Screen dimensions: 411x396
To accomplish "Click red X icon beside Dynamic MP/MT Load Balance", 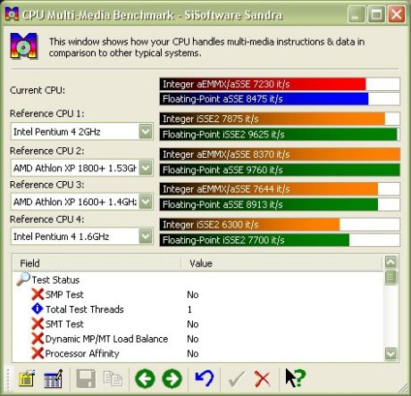I will coord(38,339).
